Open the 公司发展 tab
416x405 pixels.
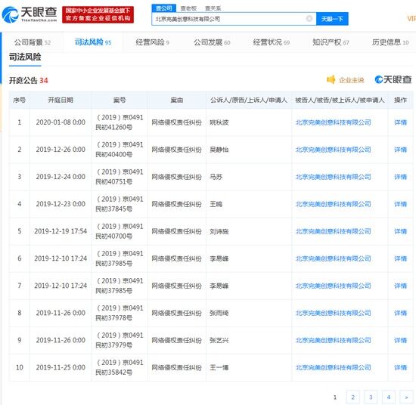[212, 42]
